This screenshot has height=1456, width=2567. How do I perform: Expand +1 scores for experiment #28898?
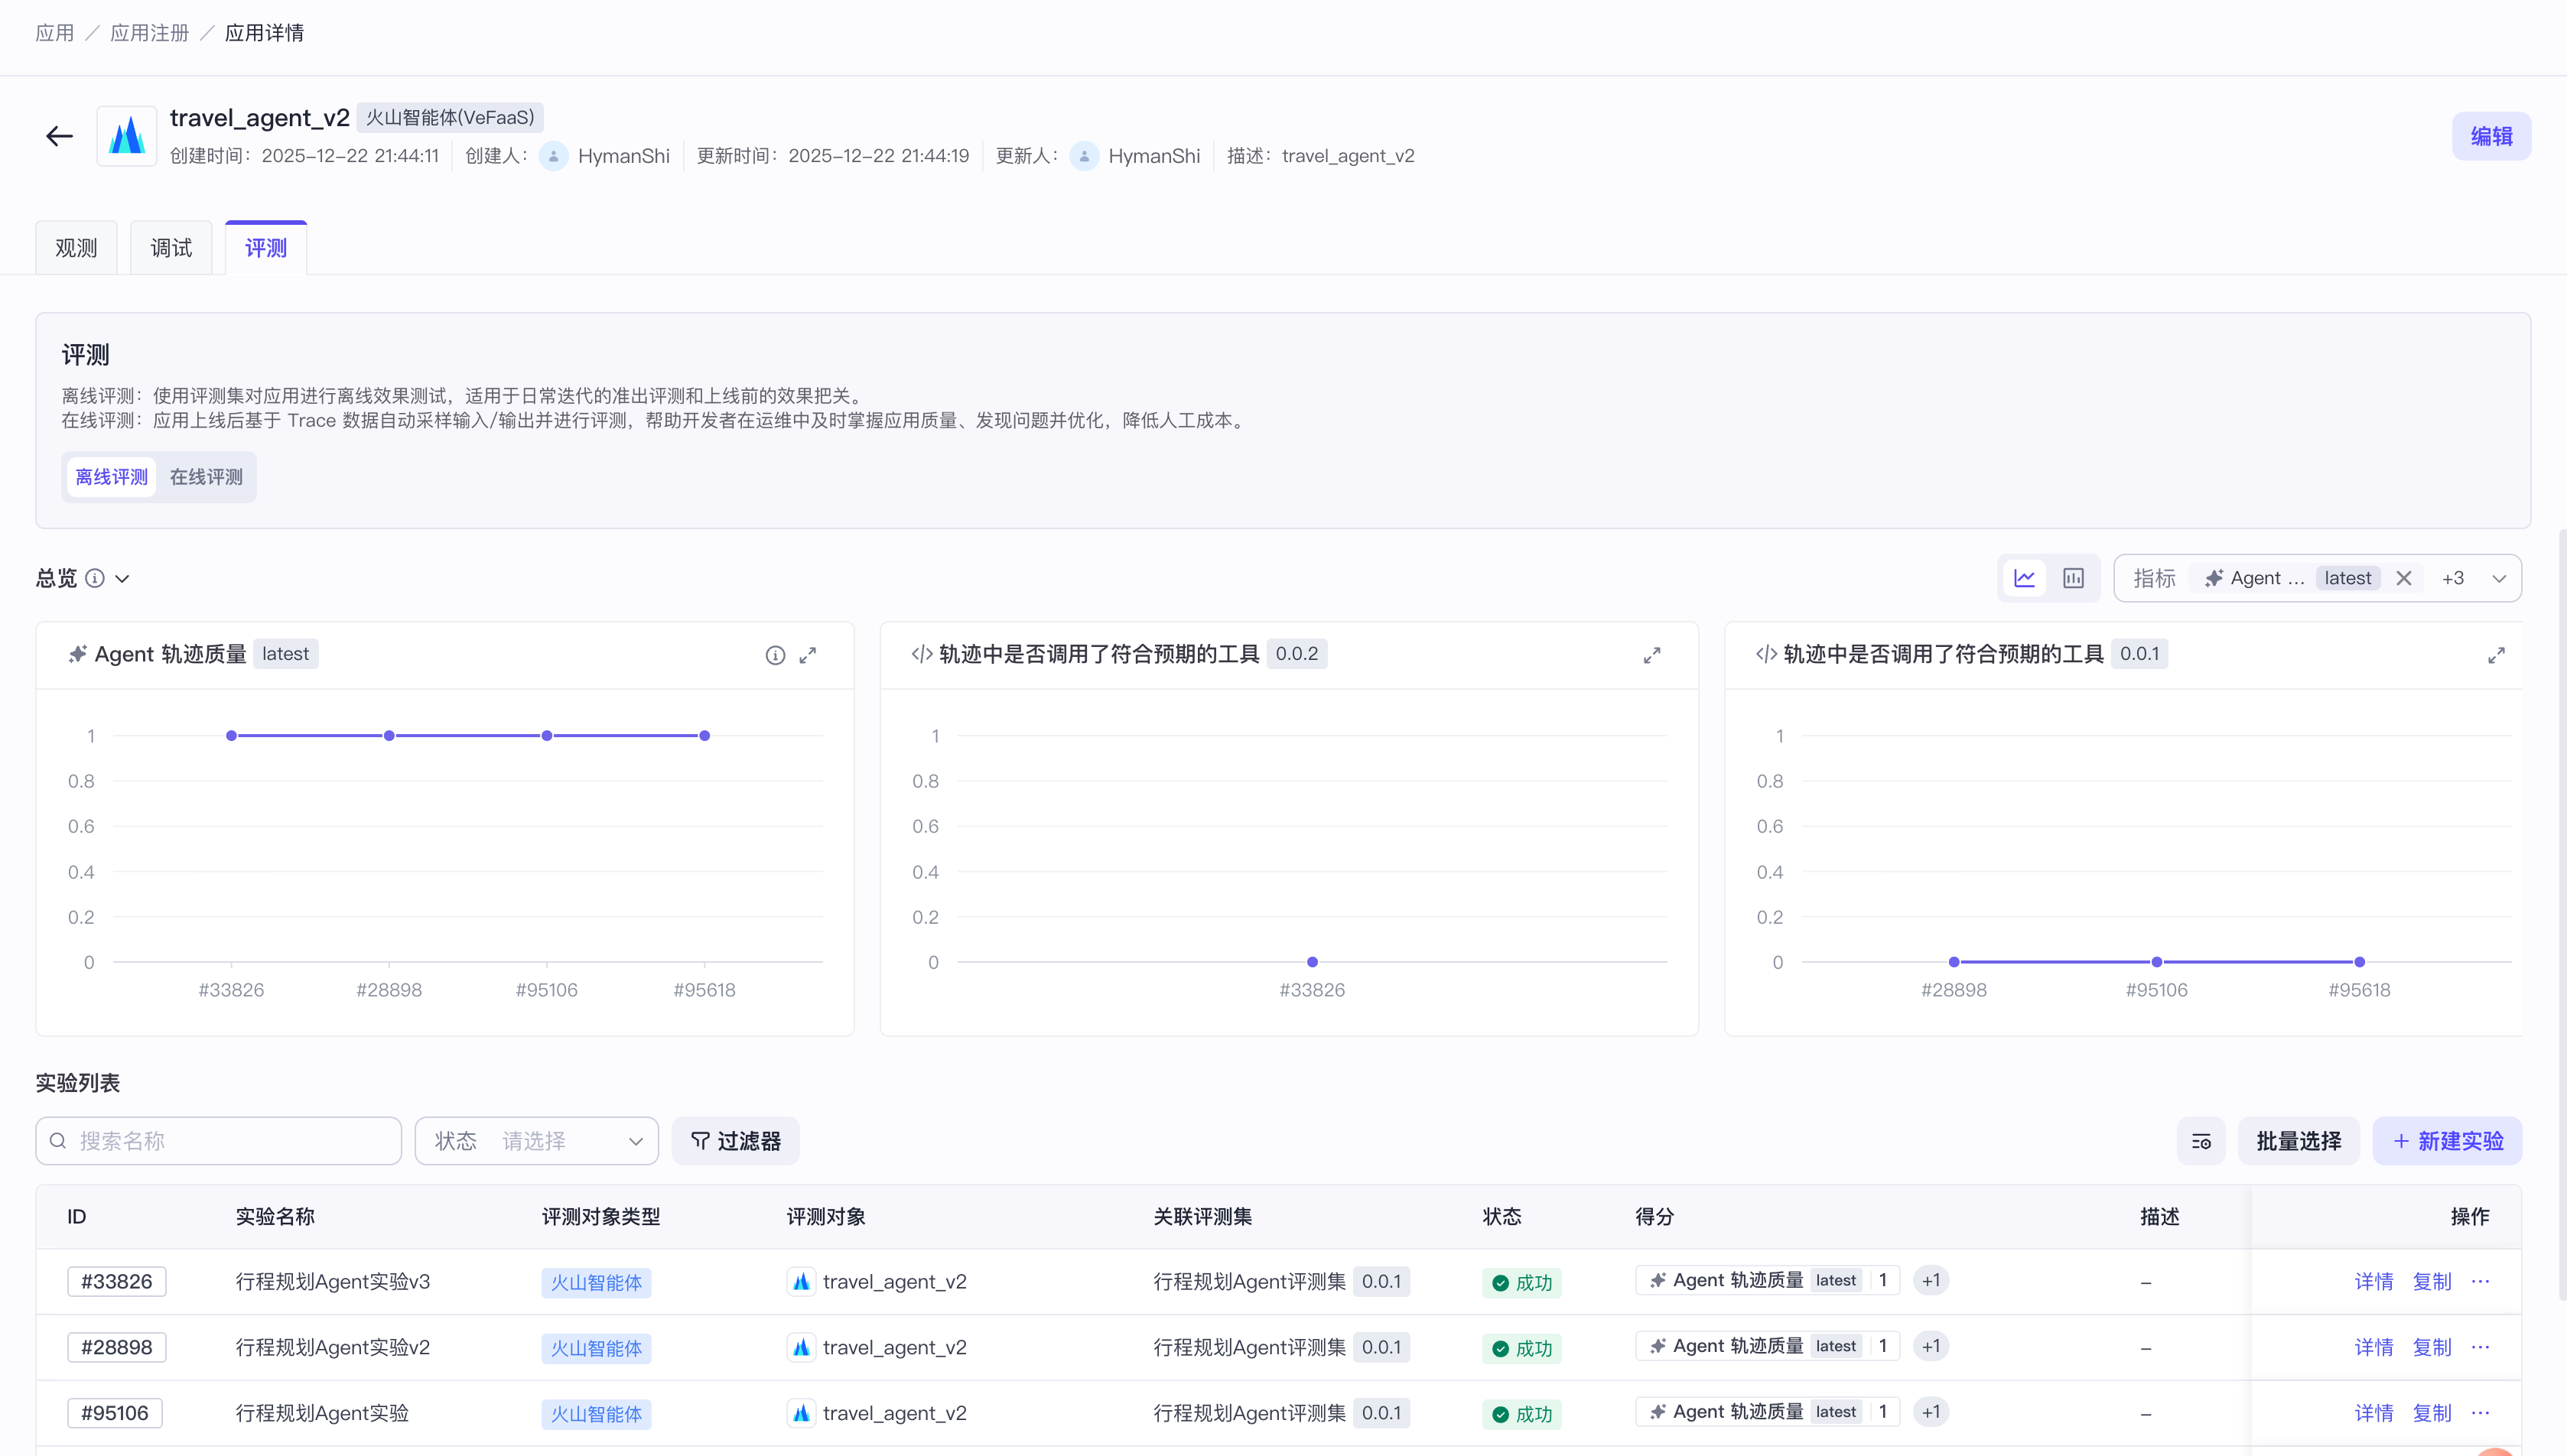(1931, 1346)
